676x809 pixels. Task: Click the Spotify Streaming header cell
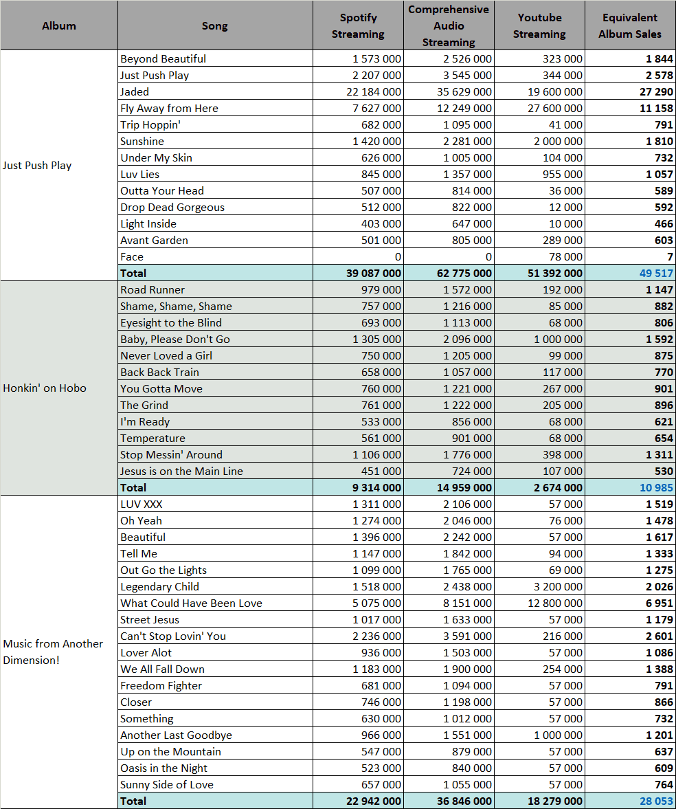tap(358, 25)
